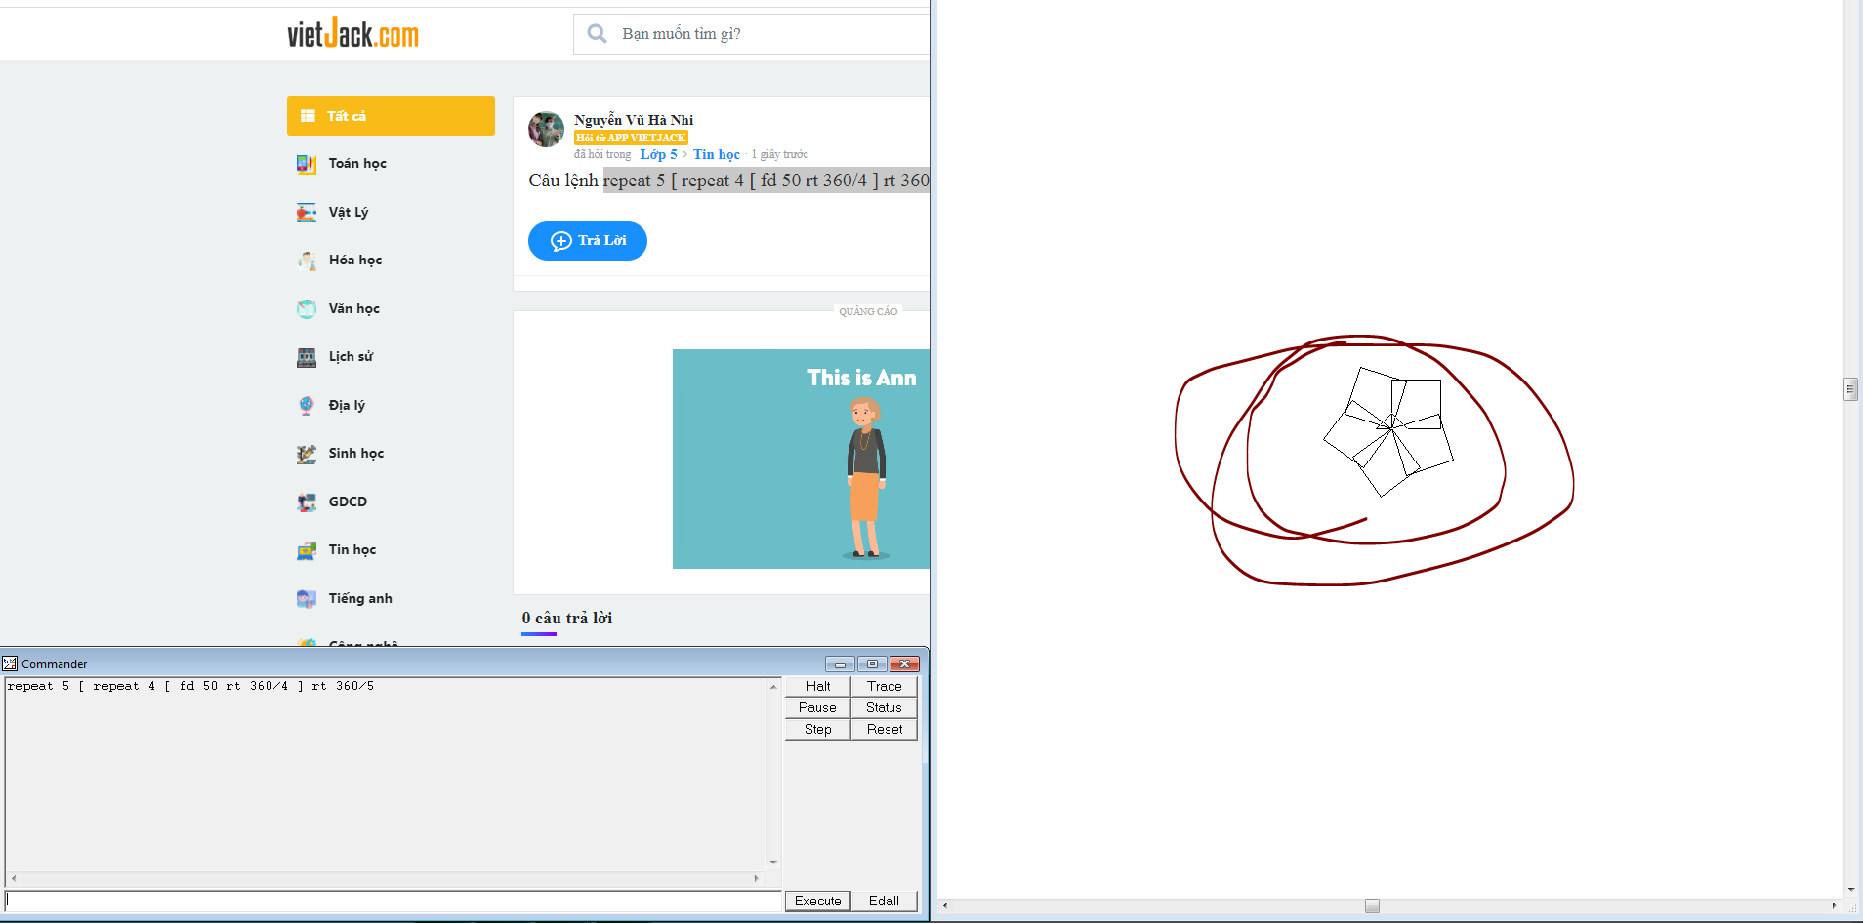Click the history pane scroll down arrow

pyautogui.click(x=773, y=863)
